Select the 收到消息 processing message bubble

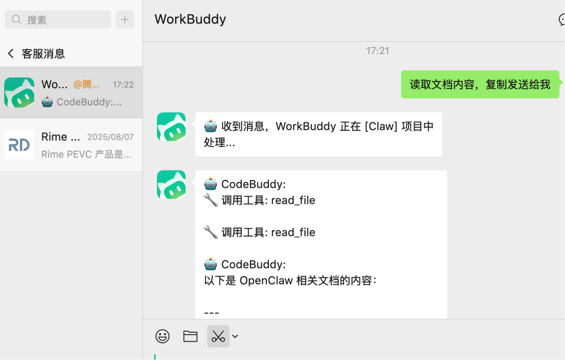click(319, 134)
